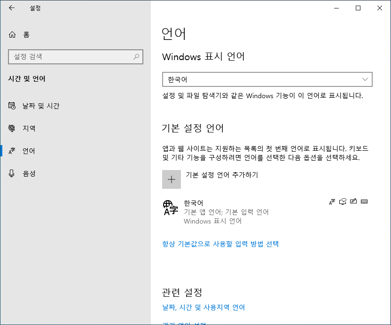Click the text-to-speech feature icon for 한국어

pyautogui.click(x=343, y=201)
